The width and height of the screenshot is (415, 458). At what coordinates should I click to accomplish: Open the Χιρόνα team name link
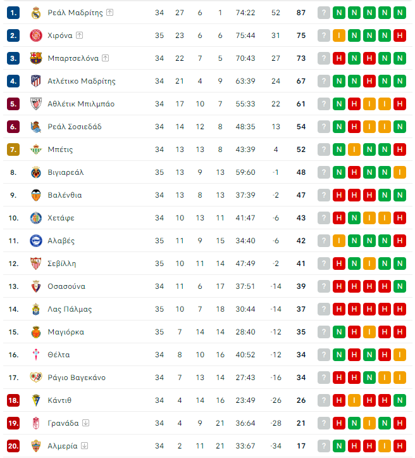click(x=61, y=35)
